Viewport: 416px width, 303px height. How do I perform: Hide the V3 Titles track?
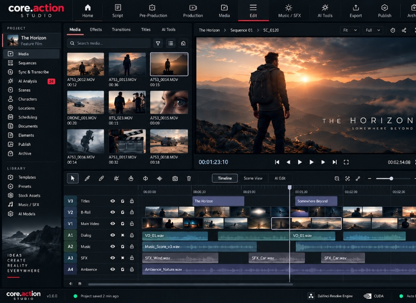click(x=113, y=201)
